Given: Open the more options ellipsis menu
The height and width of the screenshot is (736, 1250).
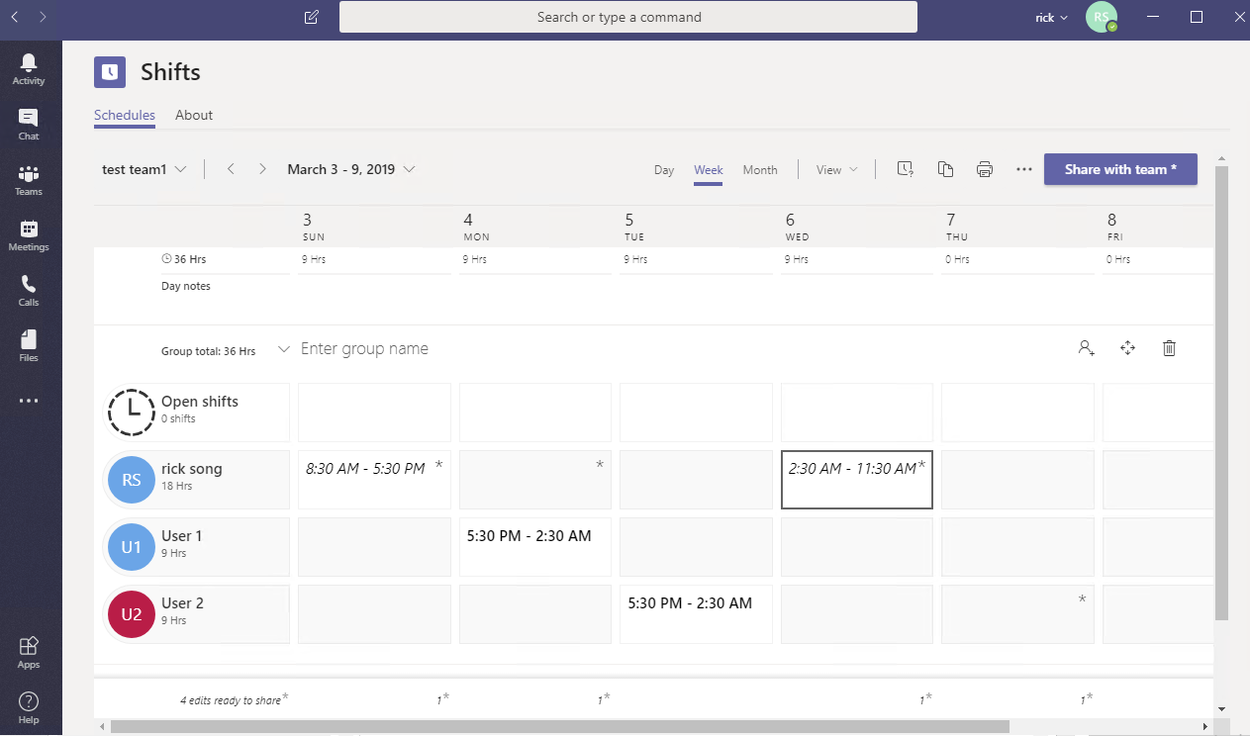Looking at the screenshot, I should (1023, 169).
